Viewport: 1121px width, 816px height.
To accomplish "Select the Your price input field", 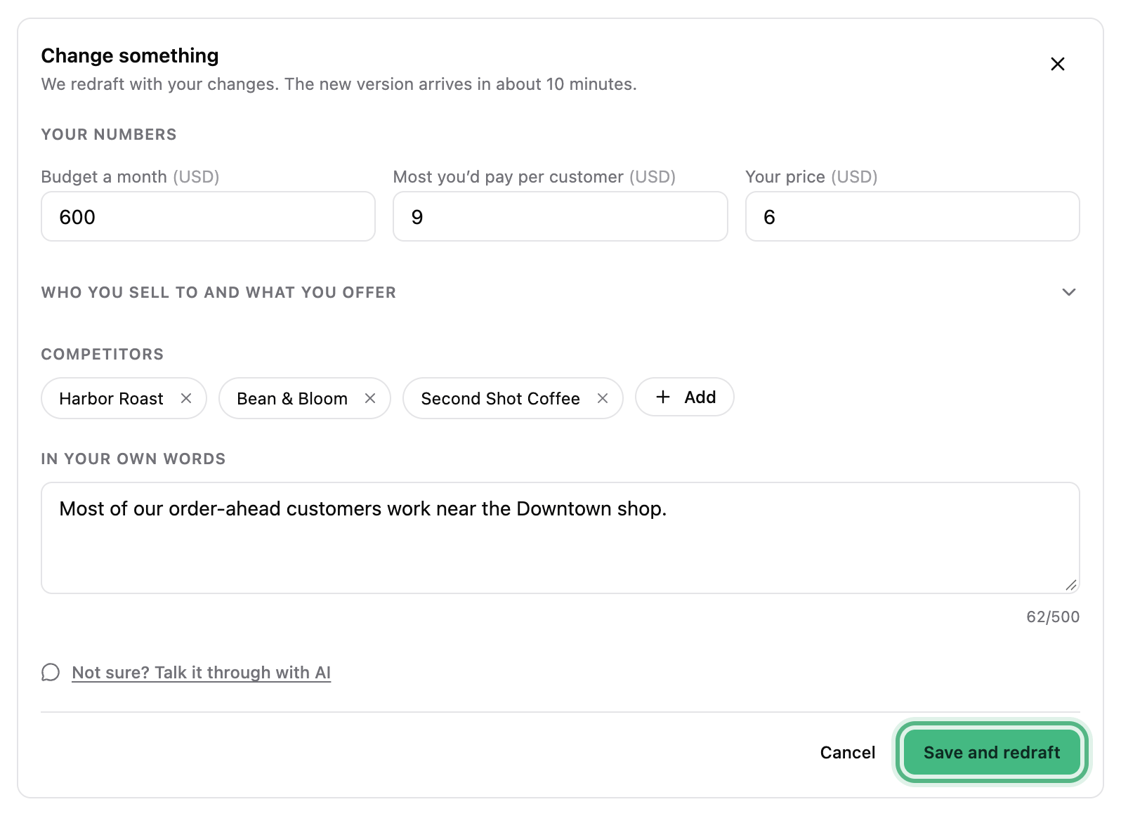I will 912,216.
